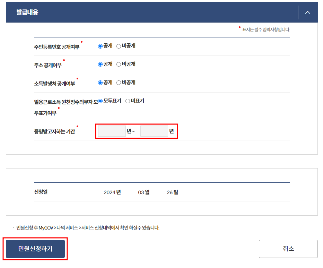Select 모두표기 for 원천징수의무자 표기여부
Screen dimensions: 323x268
pos(100,101)
